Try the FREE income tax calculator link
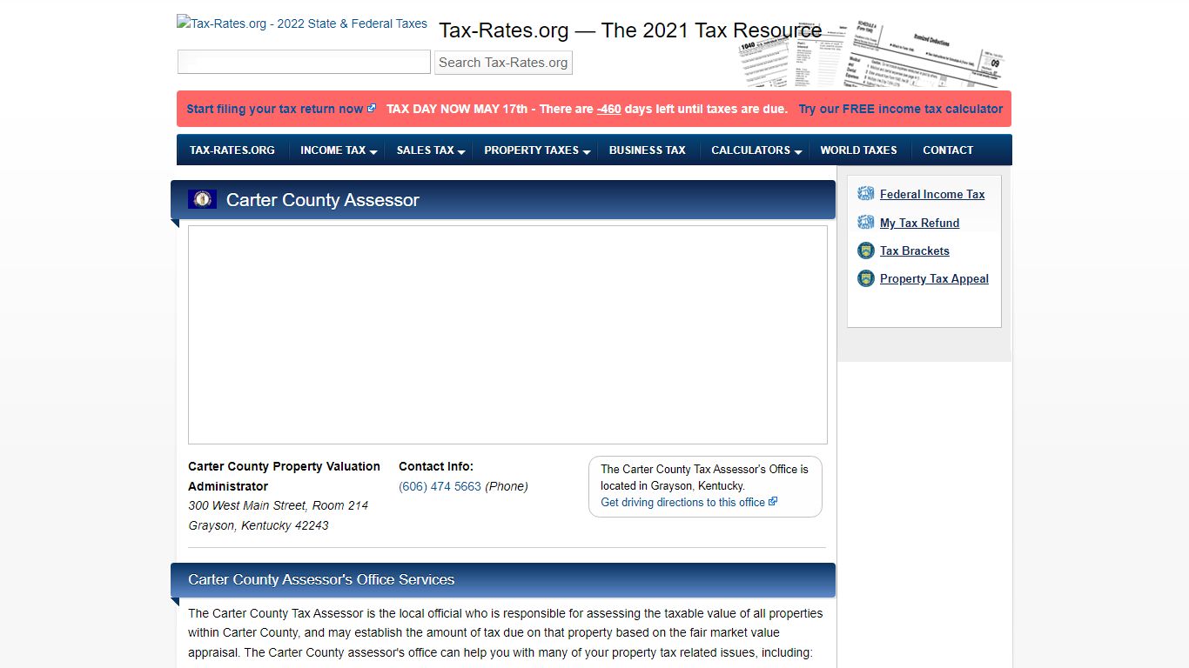 (901, 109)
